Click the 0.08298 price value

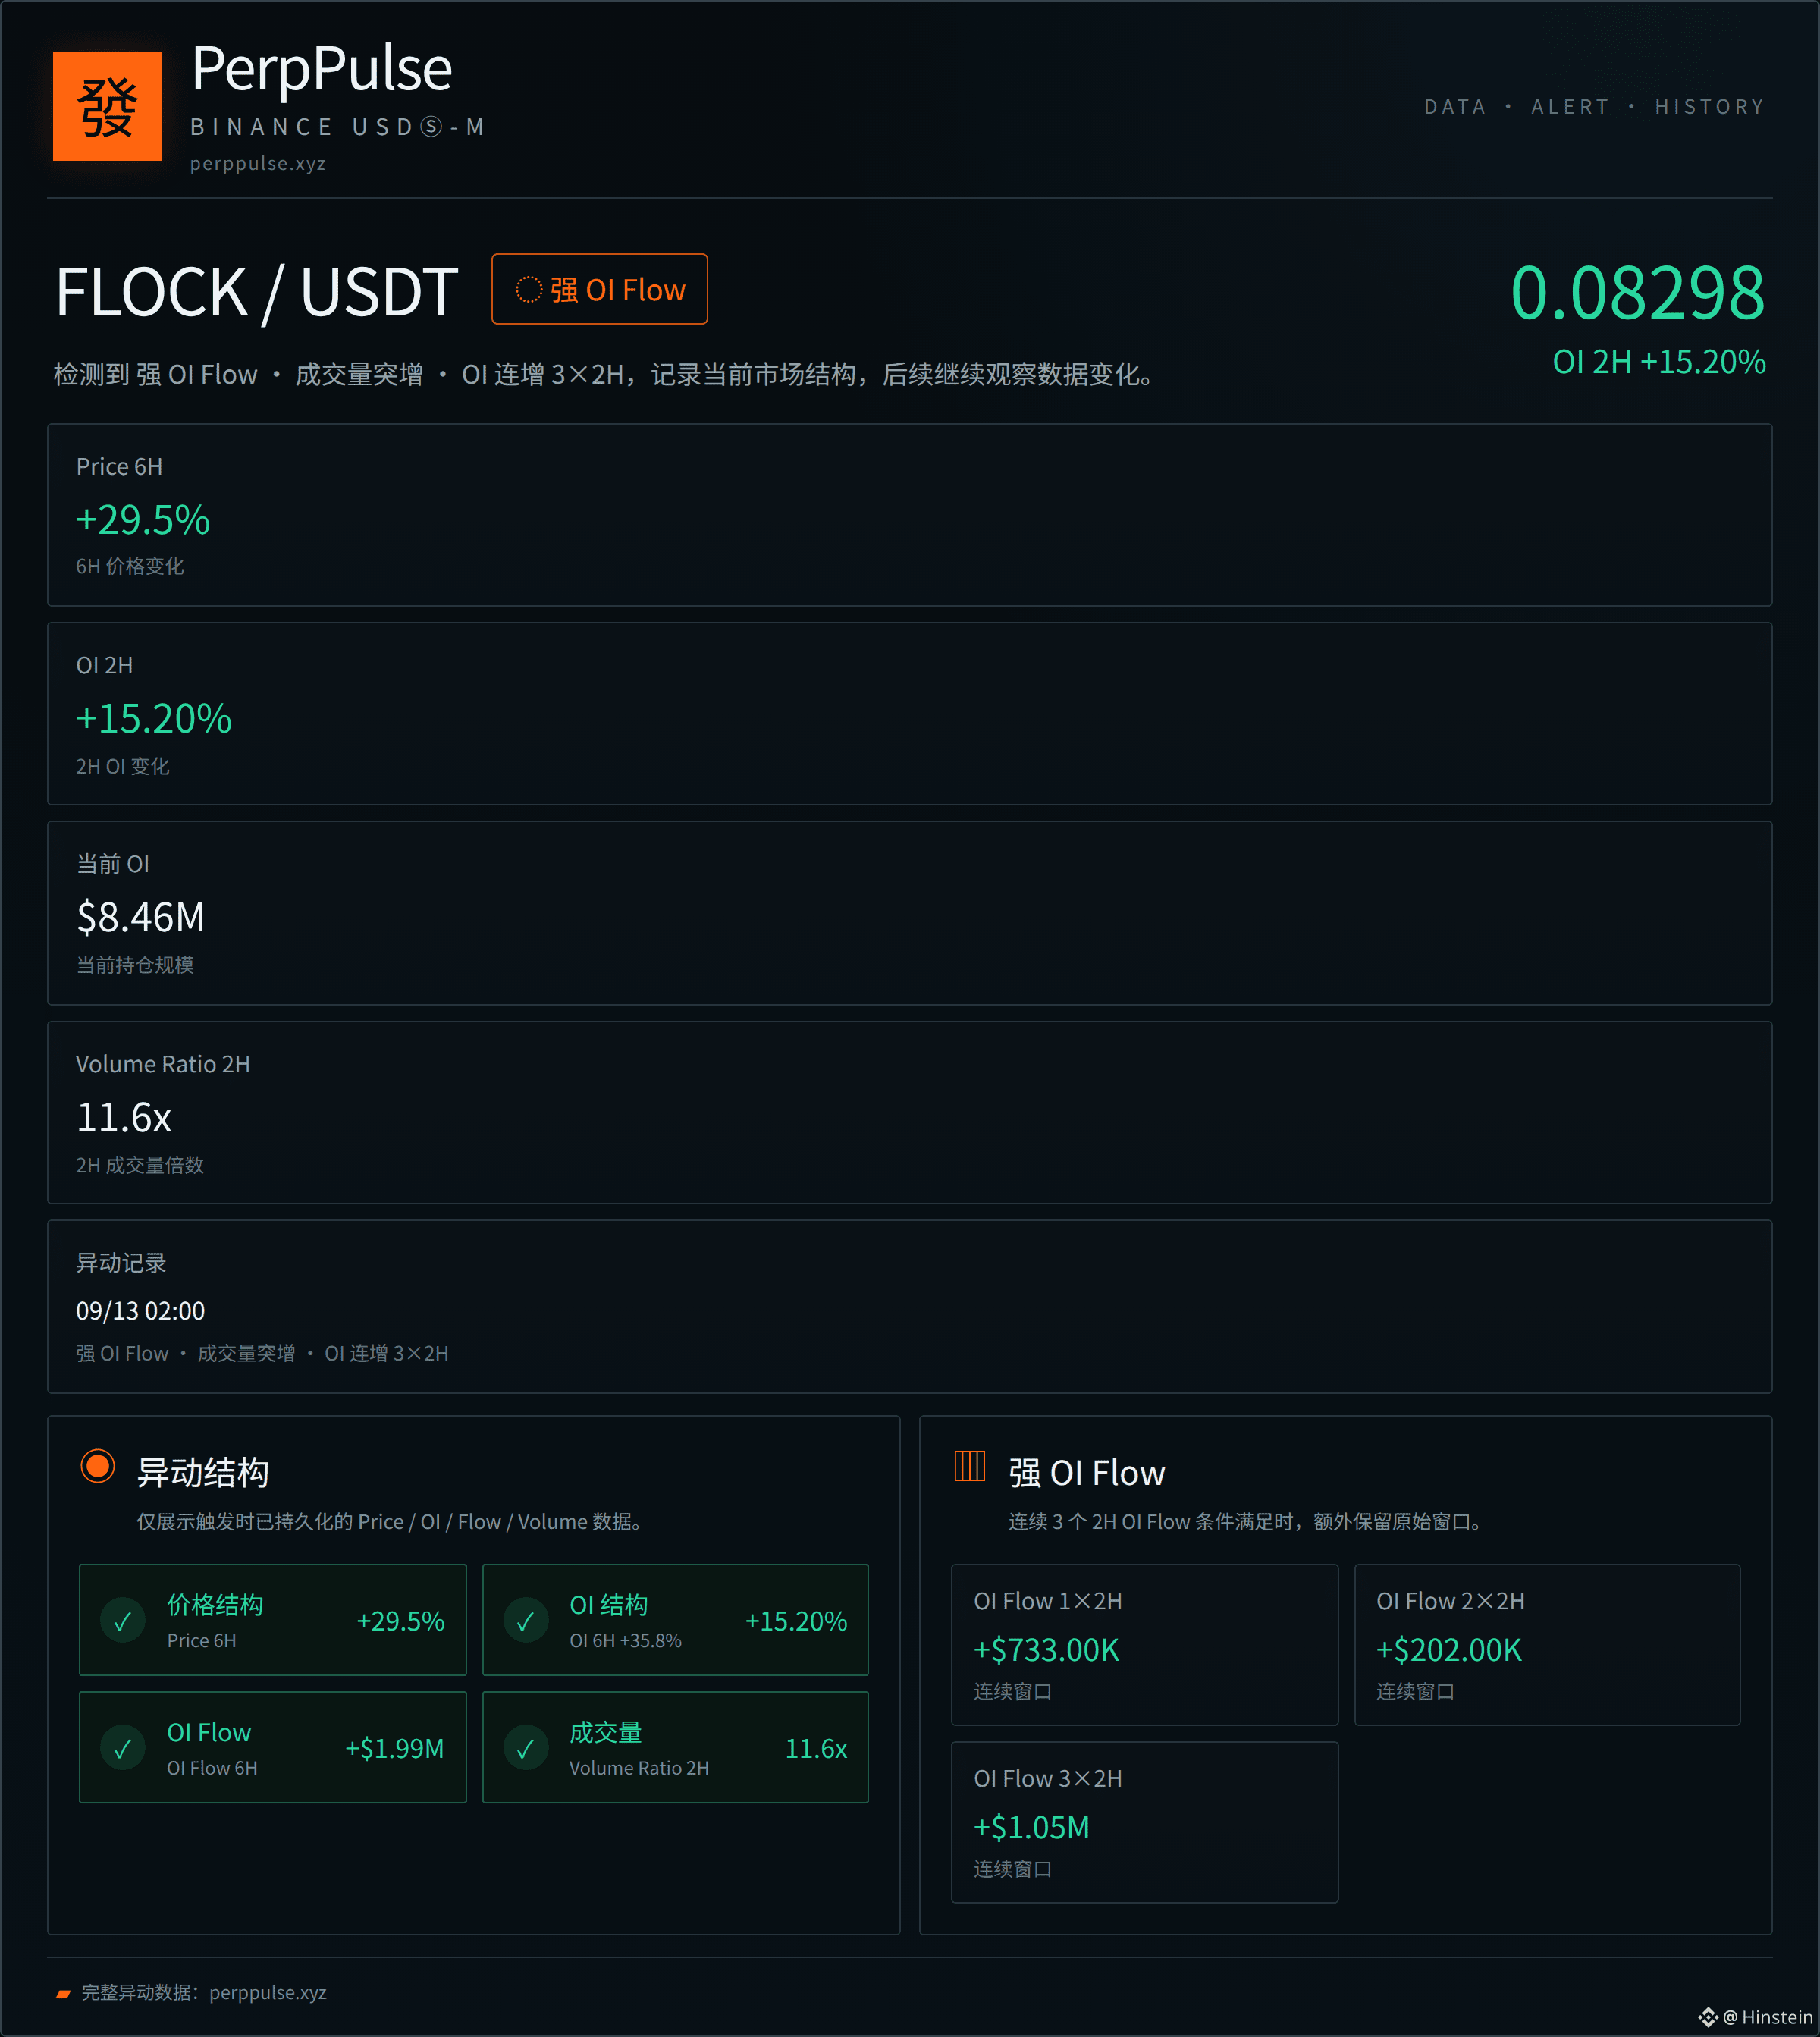tap(1638, 293)
